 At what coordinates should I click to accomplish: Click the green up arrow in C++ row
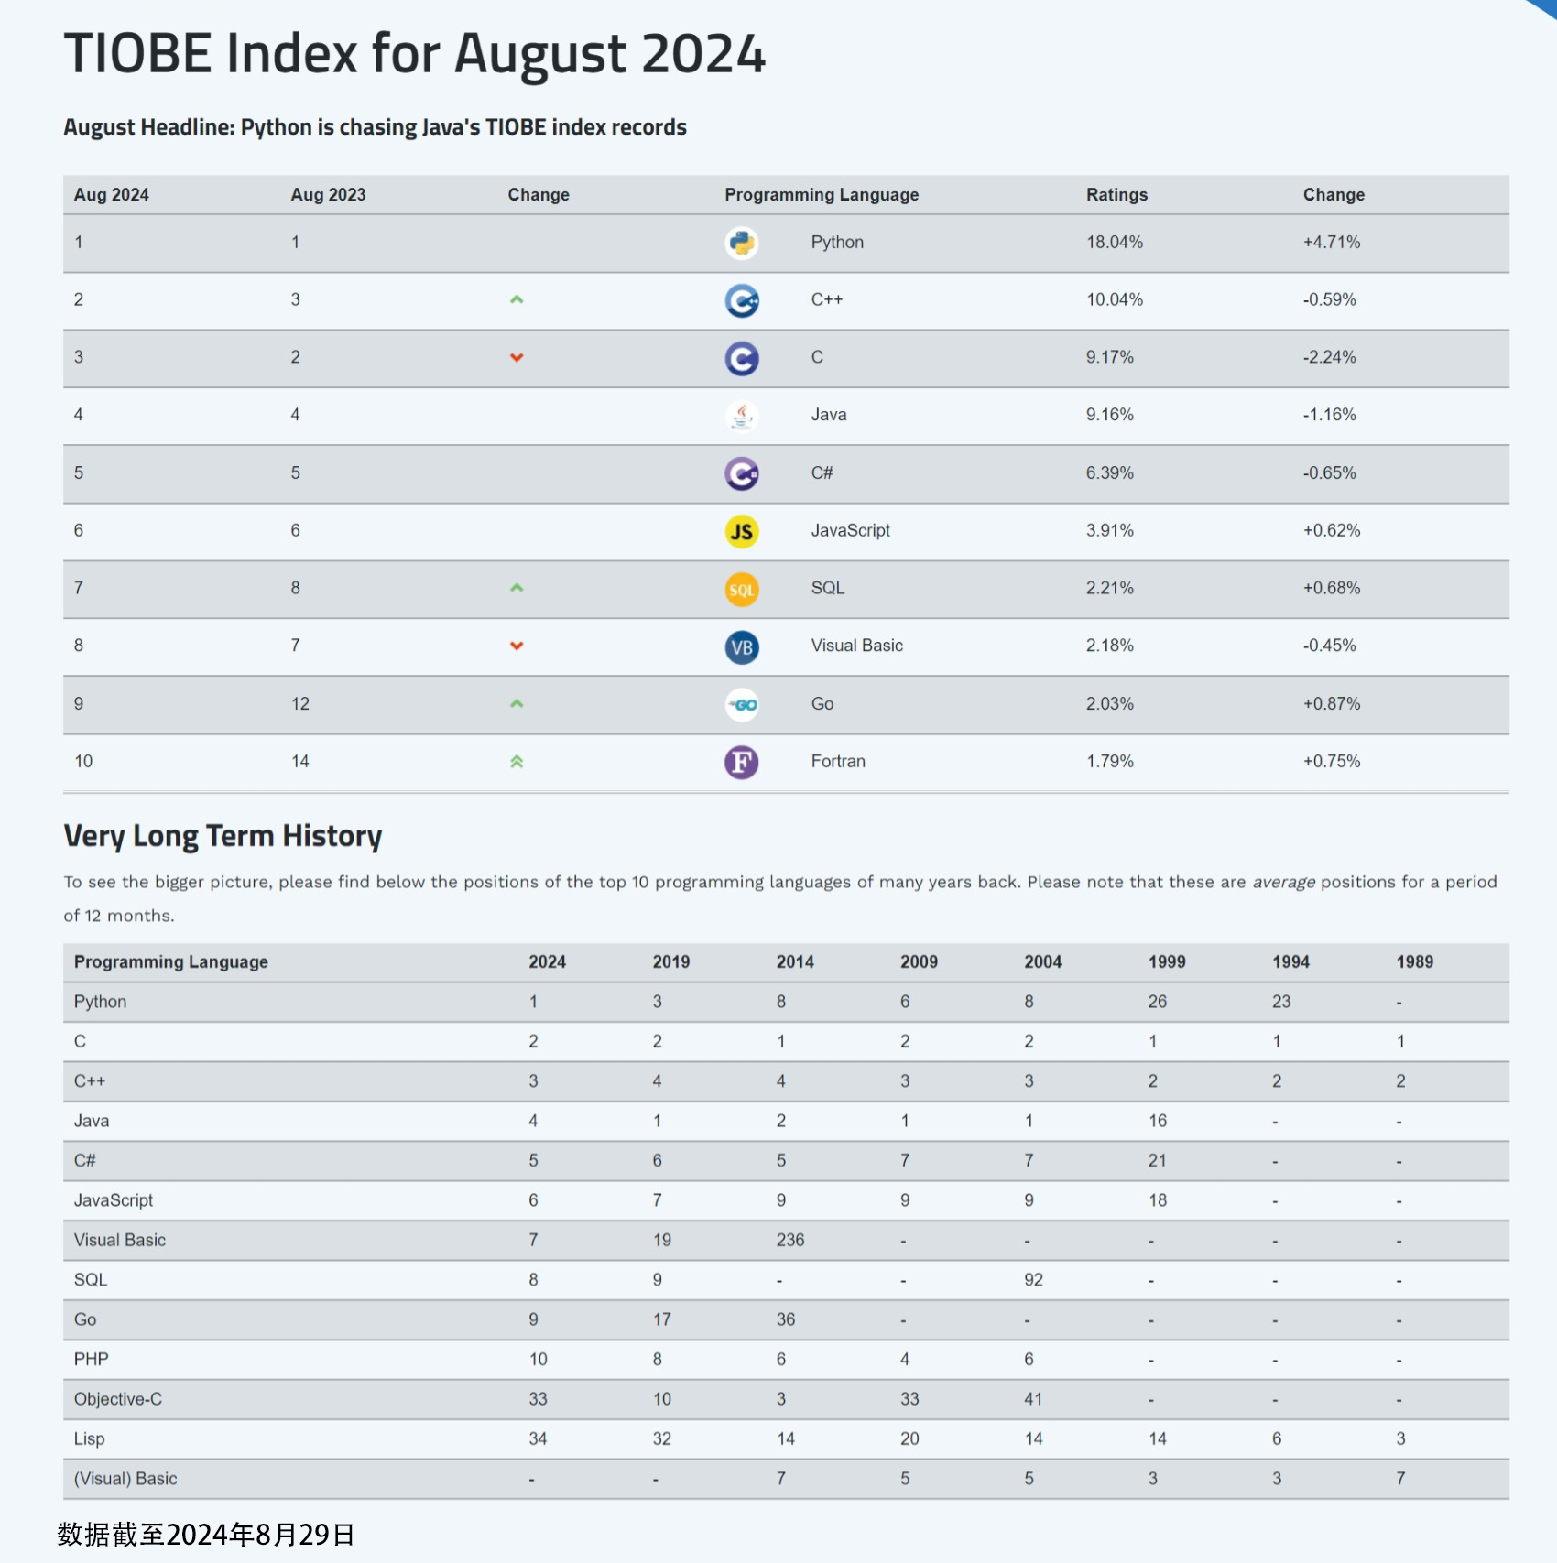click(517, 299)
